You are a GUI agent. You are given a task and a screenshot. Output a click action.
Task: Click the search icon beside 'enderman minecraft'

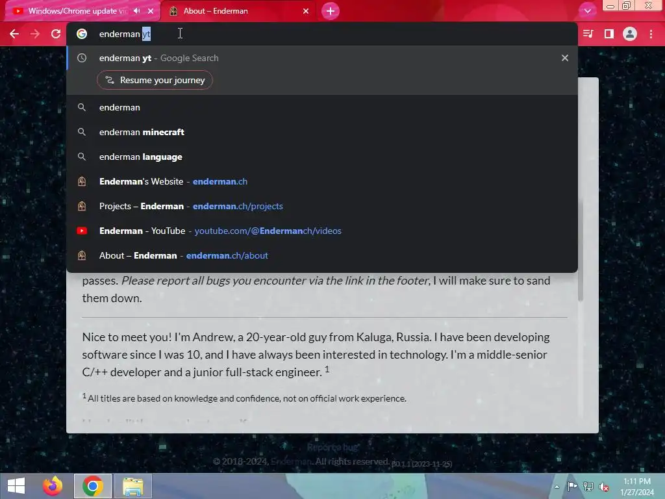click(82, 132)
